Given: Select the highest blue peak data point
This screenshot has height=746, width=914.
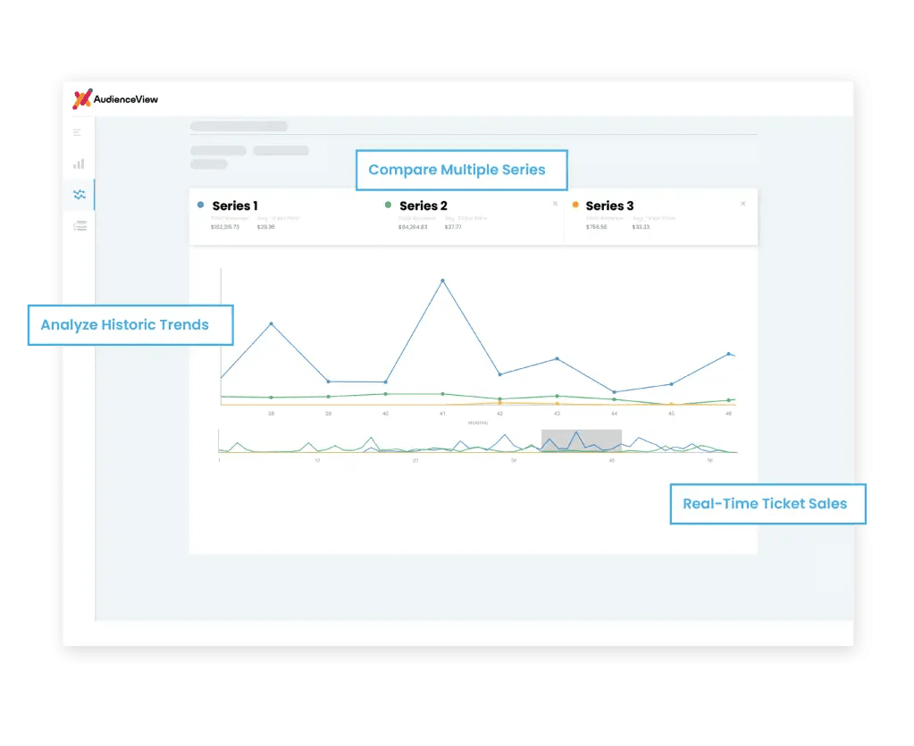Looking at the screenshot, I should pos(442,280).
